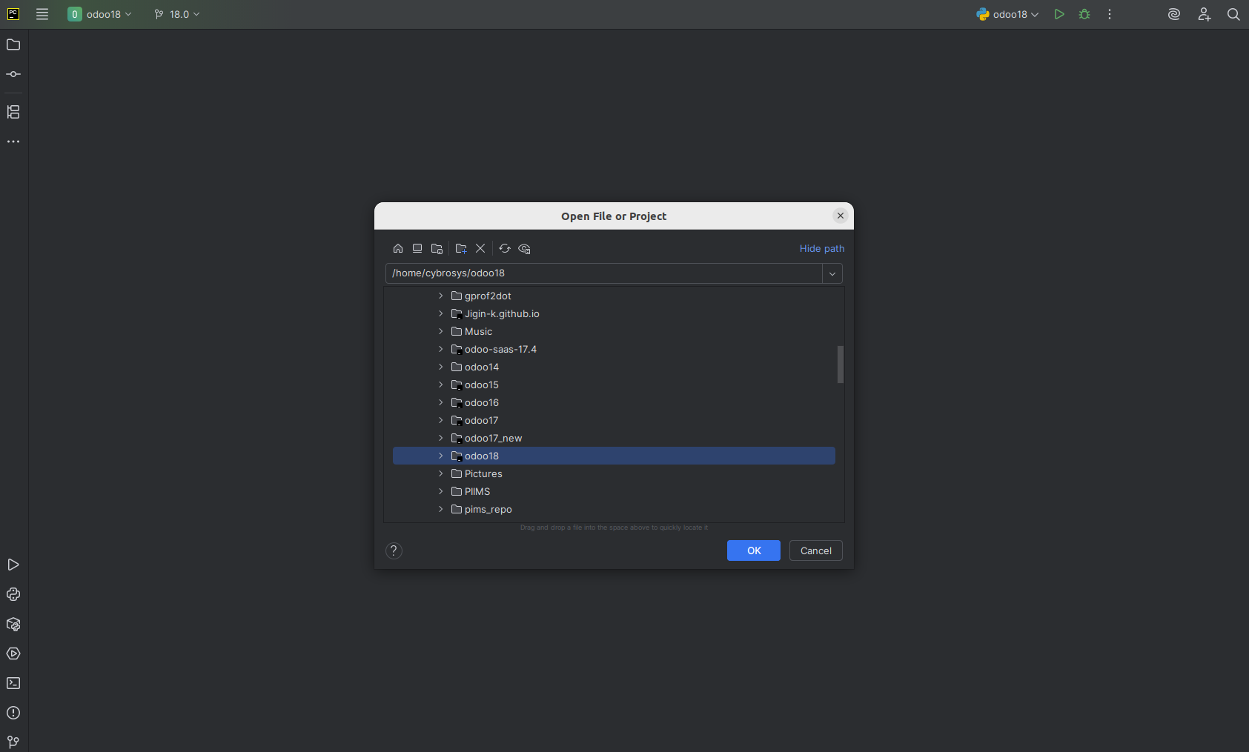Image resolution: width=1249 pixels, height=752 pixels.
Task: Confirm with the OK button
Action: [754, 550]
